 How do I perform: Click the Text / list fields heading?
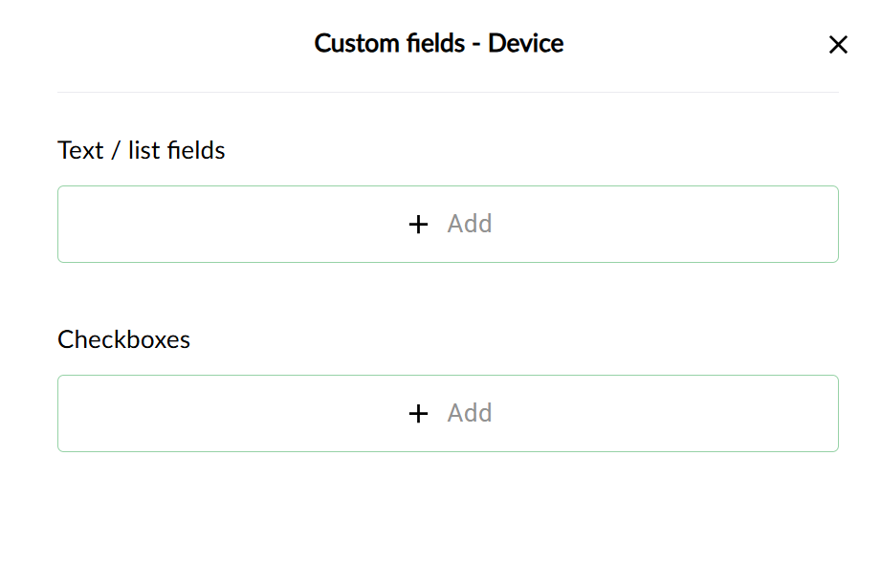(141, 150)
